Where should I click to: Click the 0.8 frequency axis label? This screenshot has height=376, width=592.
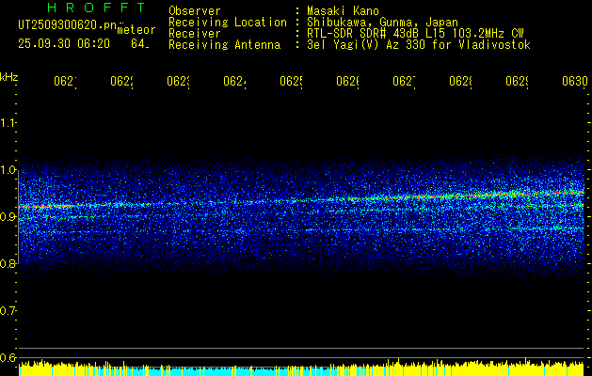[8, 263]
